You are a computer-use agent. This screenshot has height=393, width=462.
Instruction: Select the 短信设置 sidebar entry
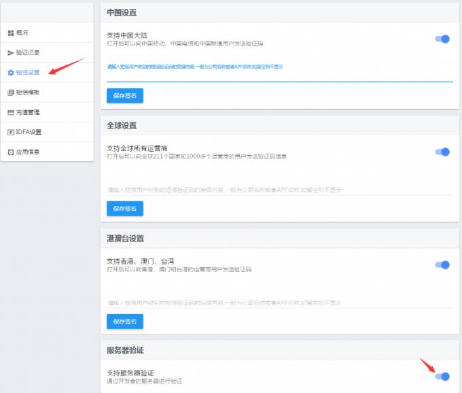click(47, 72)
